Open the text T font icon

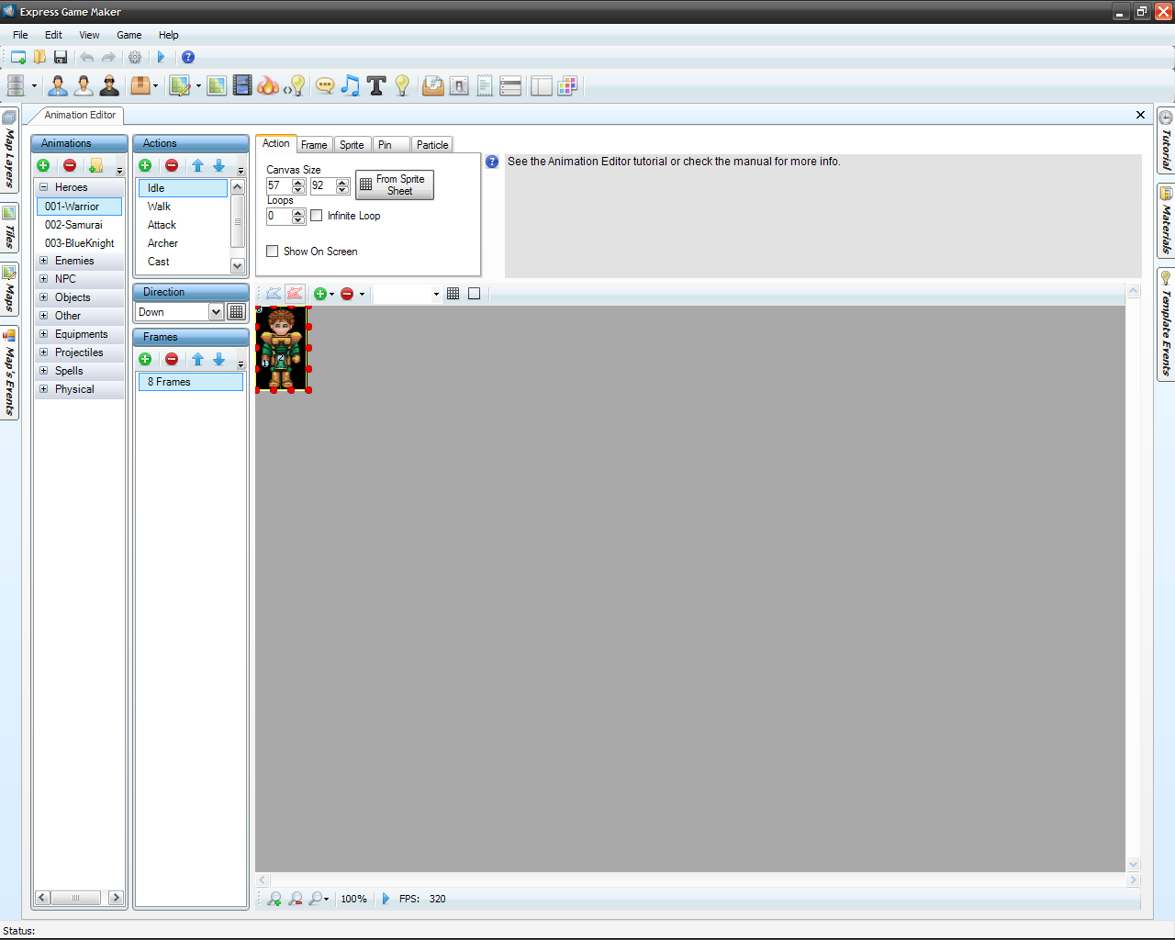point(376,85)
